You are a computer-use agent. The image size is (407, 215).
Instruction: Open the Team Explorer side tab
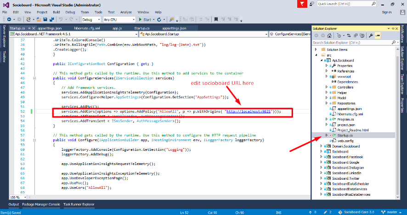point(402,84)
